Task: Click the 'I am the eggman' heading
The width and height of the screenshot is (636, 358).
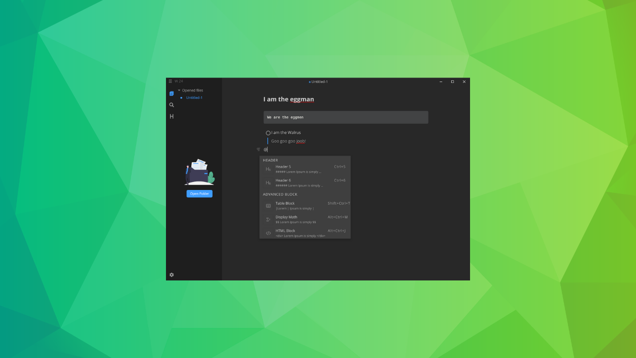Action: tap(289, 99)
